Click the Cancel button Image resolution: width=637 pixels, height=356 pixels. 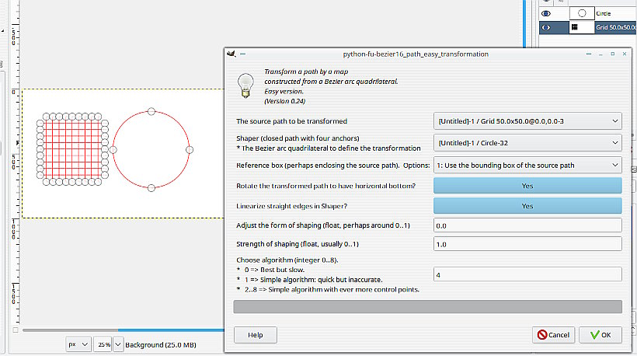(553, 335)
